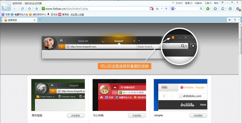Apply simple skin with 点击换肤 button
Image resolution: width=242 pixels, height=123 pixels.
tap(198, 115)
